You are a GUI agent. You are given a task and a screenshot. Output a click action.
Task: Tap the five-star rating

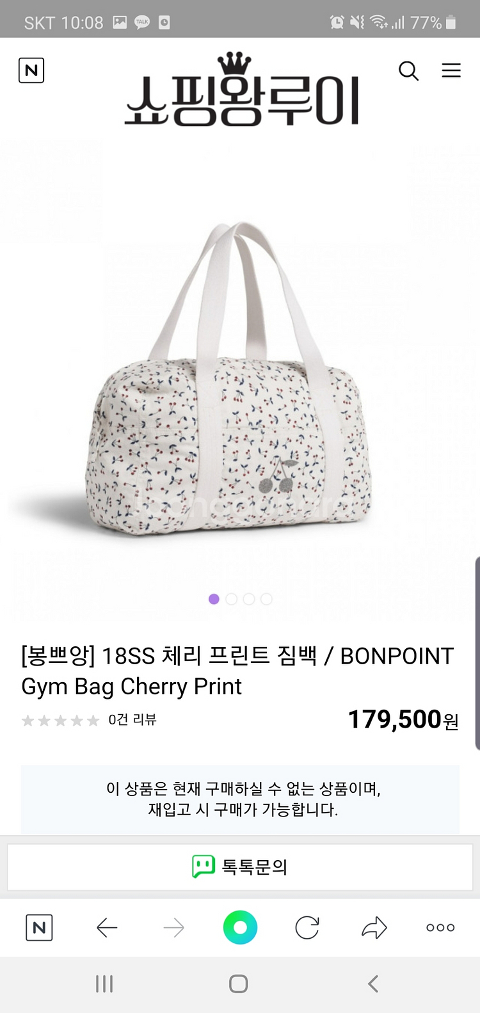point(60,721)
